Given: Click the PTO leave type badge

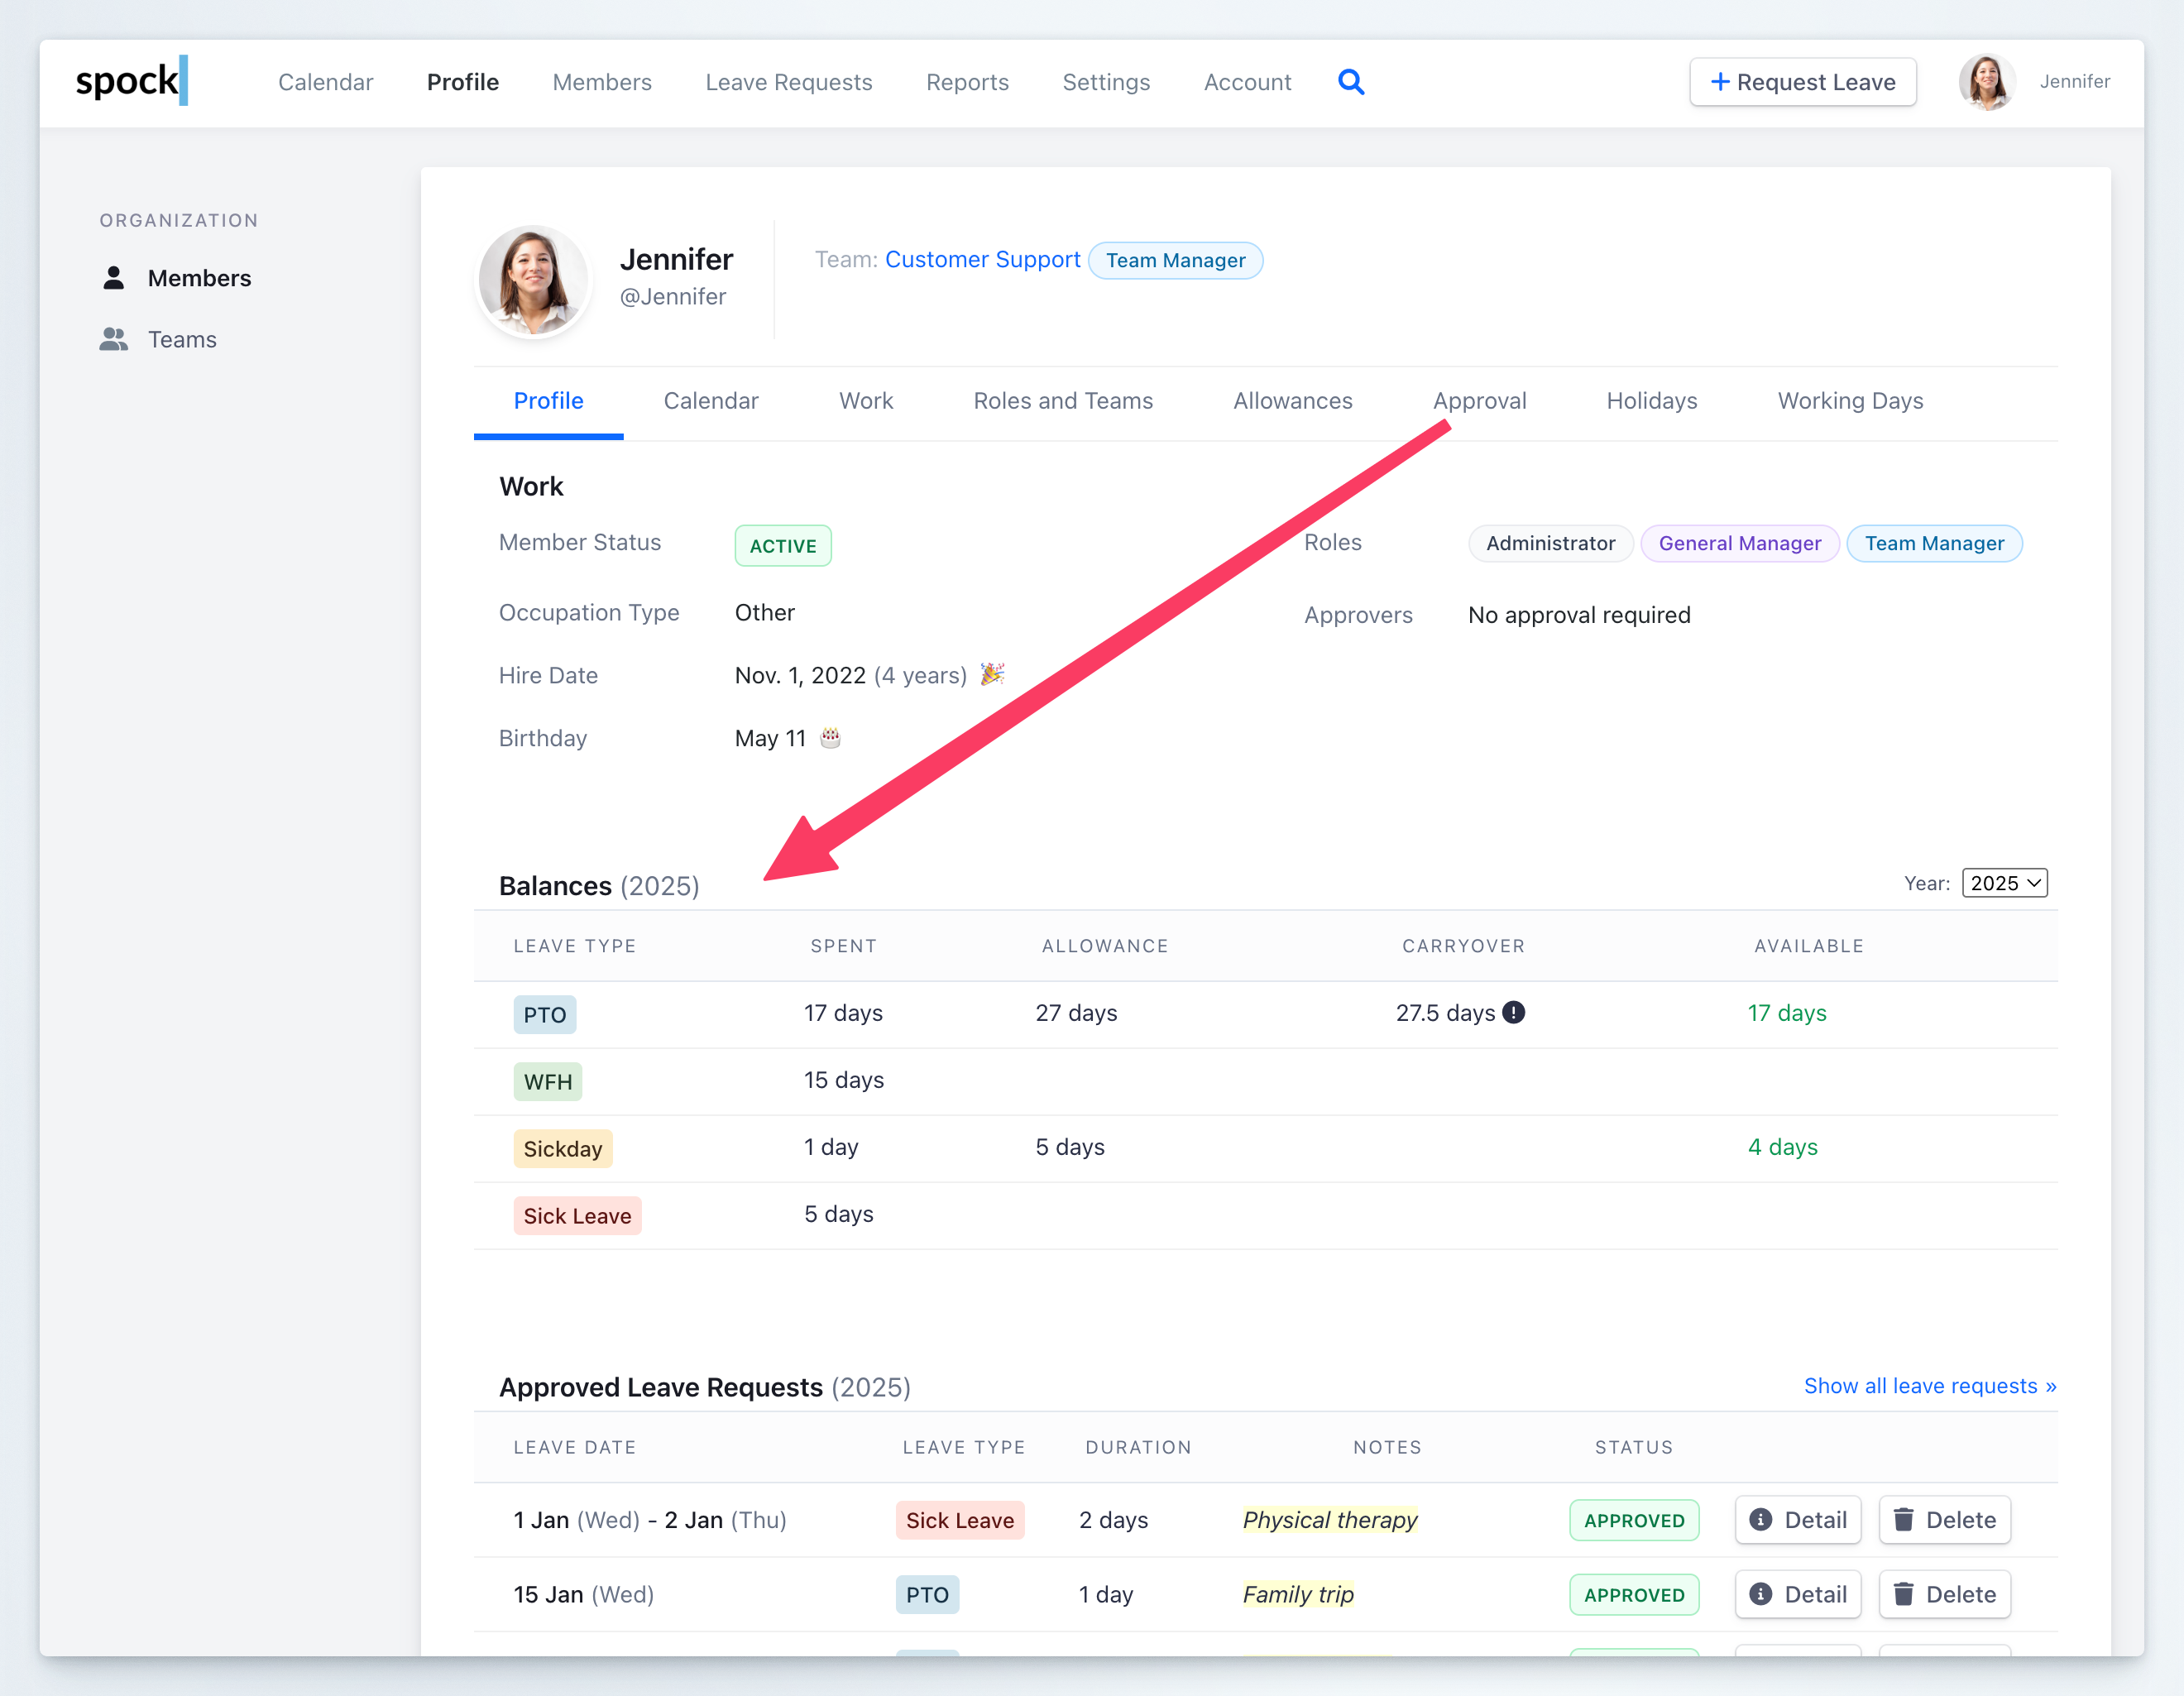Looking at the screenshot, I should pyautogui.click(x=544, y=1014).
